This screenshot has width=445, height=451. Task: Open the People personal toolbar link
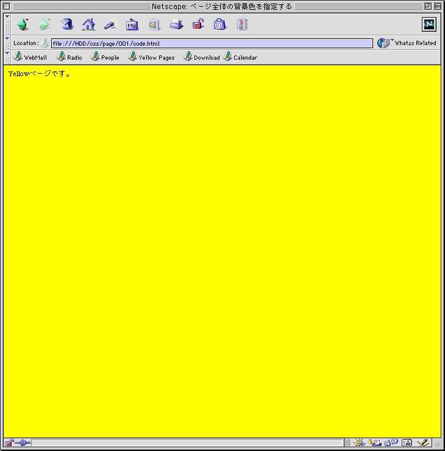coord(105,57)
